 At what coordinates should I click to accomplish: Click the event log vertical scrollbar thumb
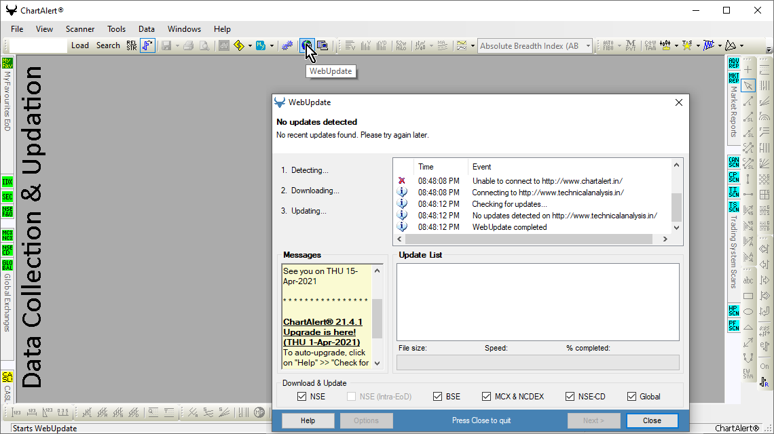(676, 208)
